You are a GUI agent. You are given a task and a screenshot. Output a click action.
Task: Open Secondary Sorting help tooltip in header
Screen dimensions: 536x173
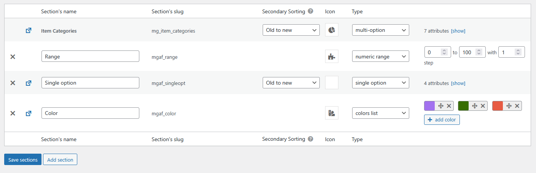tap(311, 11)
